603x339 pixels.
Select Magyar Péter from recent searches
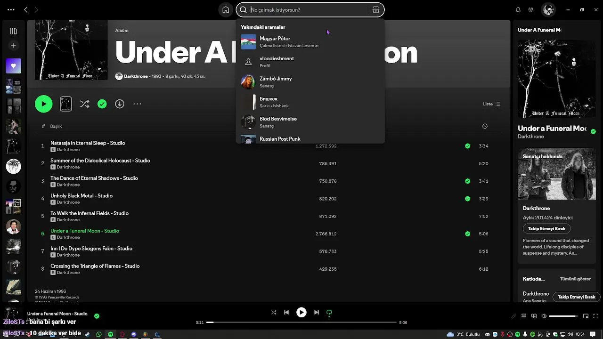click(310, 41)
